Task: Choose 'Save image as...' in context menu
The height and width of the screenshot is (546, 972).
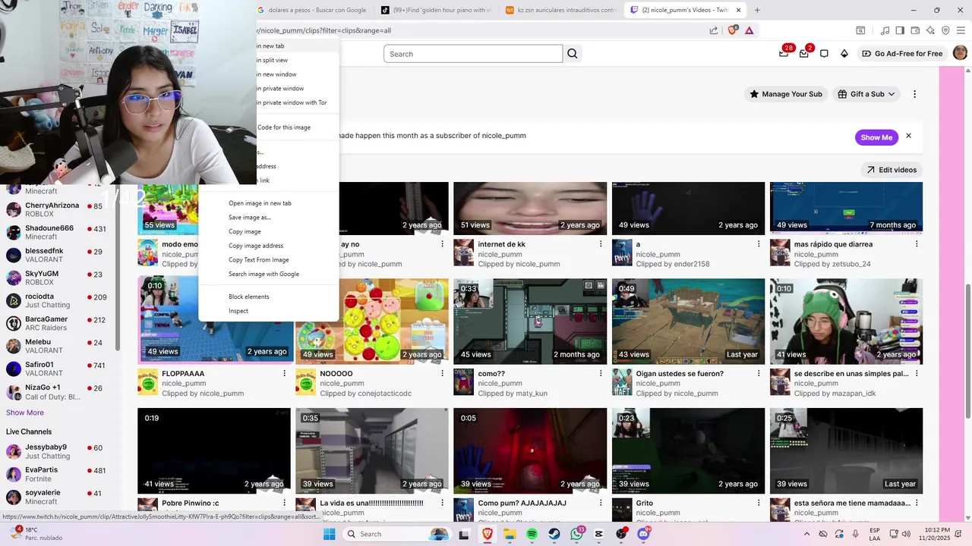Action: [250, 218]
